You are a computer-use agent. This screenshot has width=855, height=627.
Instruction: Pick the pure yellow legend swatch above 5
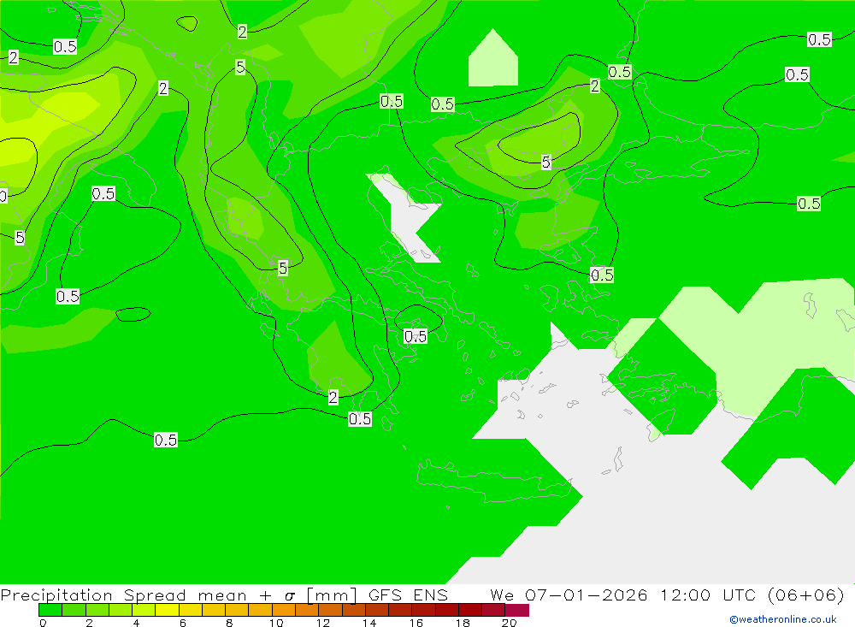click(x=167, y=610)
